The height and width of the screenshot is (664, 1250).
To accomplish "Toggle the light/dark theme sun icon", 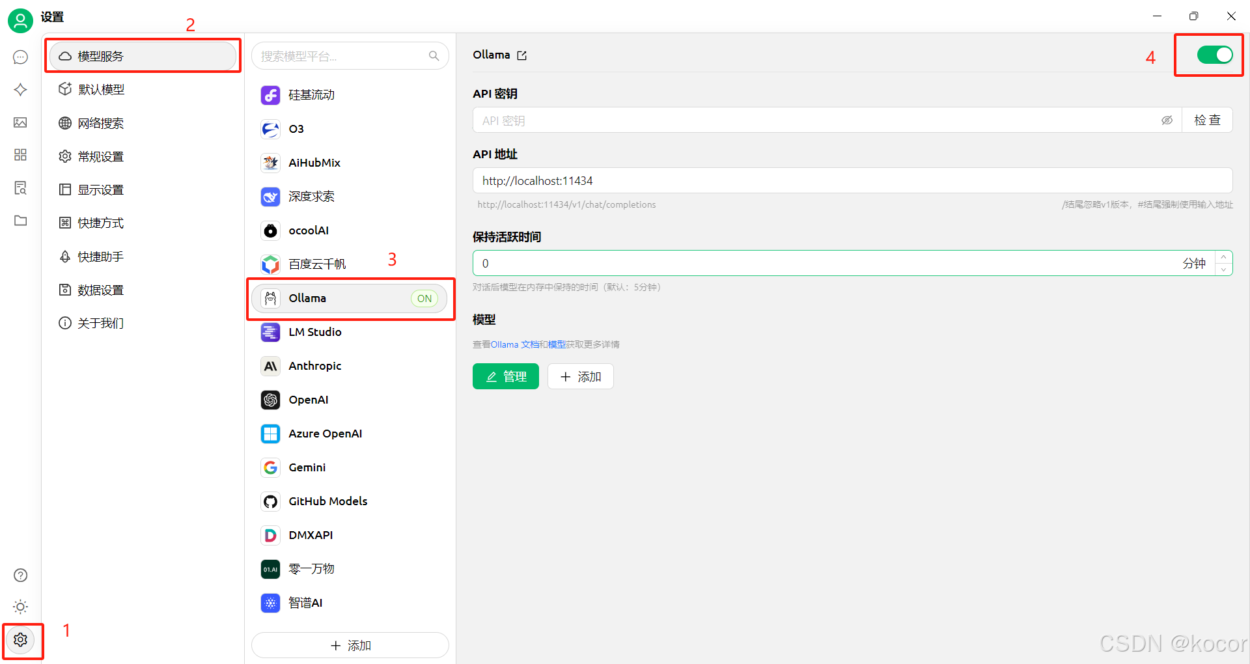I will [20, 607].
